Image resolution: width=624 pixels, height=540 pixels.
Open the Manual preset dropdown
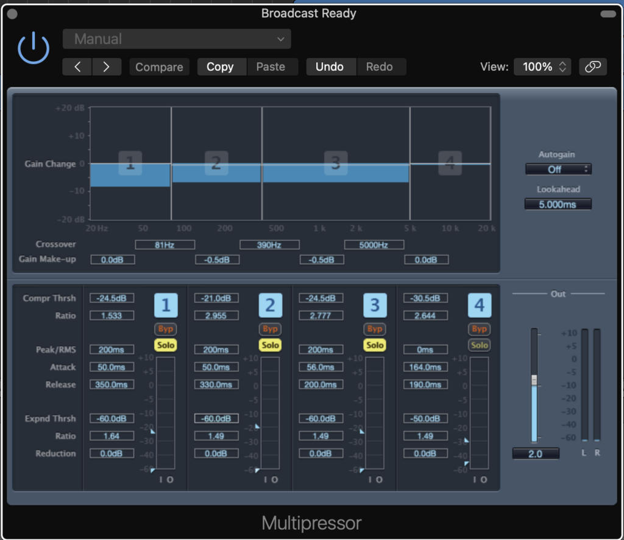tap(177, 39)
